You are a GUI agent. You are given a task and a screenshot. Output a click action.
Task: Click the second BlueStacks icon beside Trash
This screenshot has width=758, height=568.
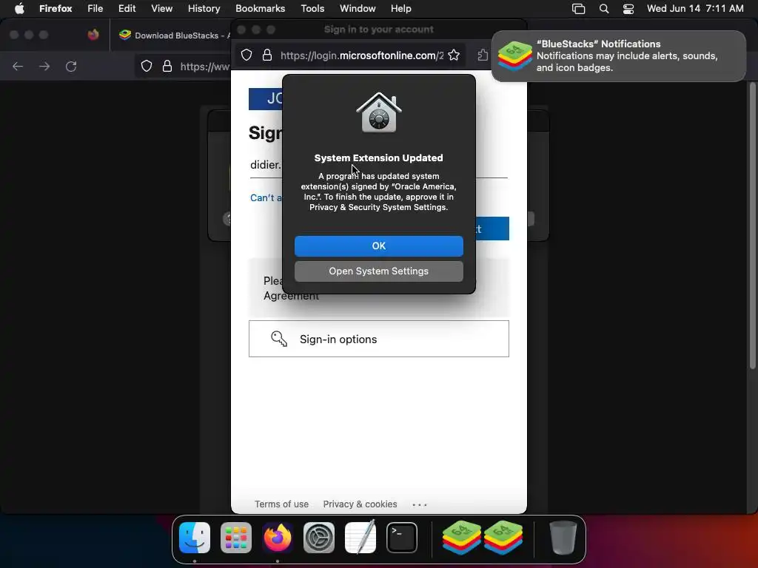503,538
